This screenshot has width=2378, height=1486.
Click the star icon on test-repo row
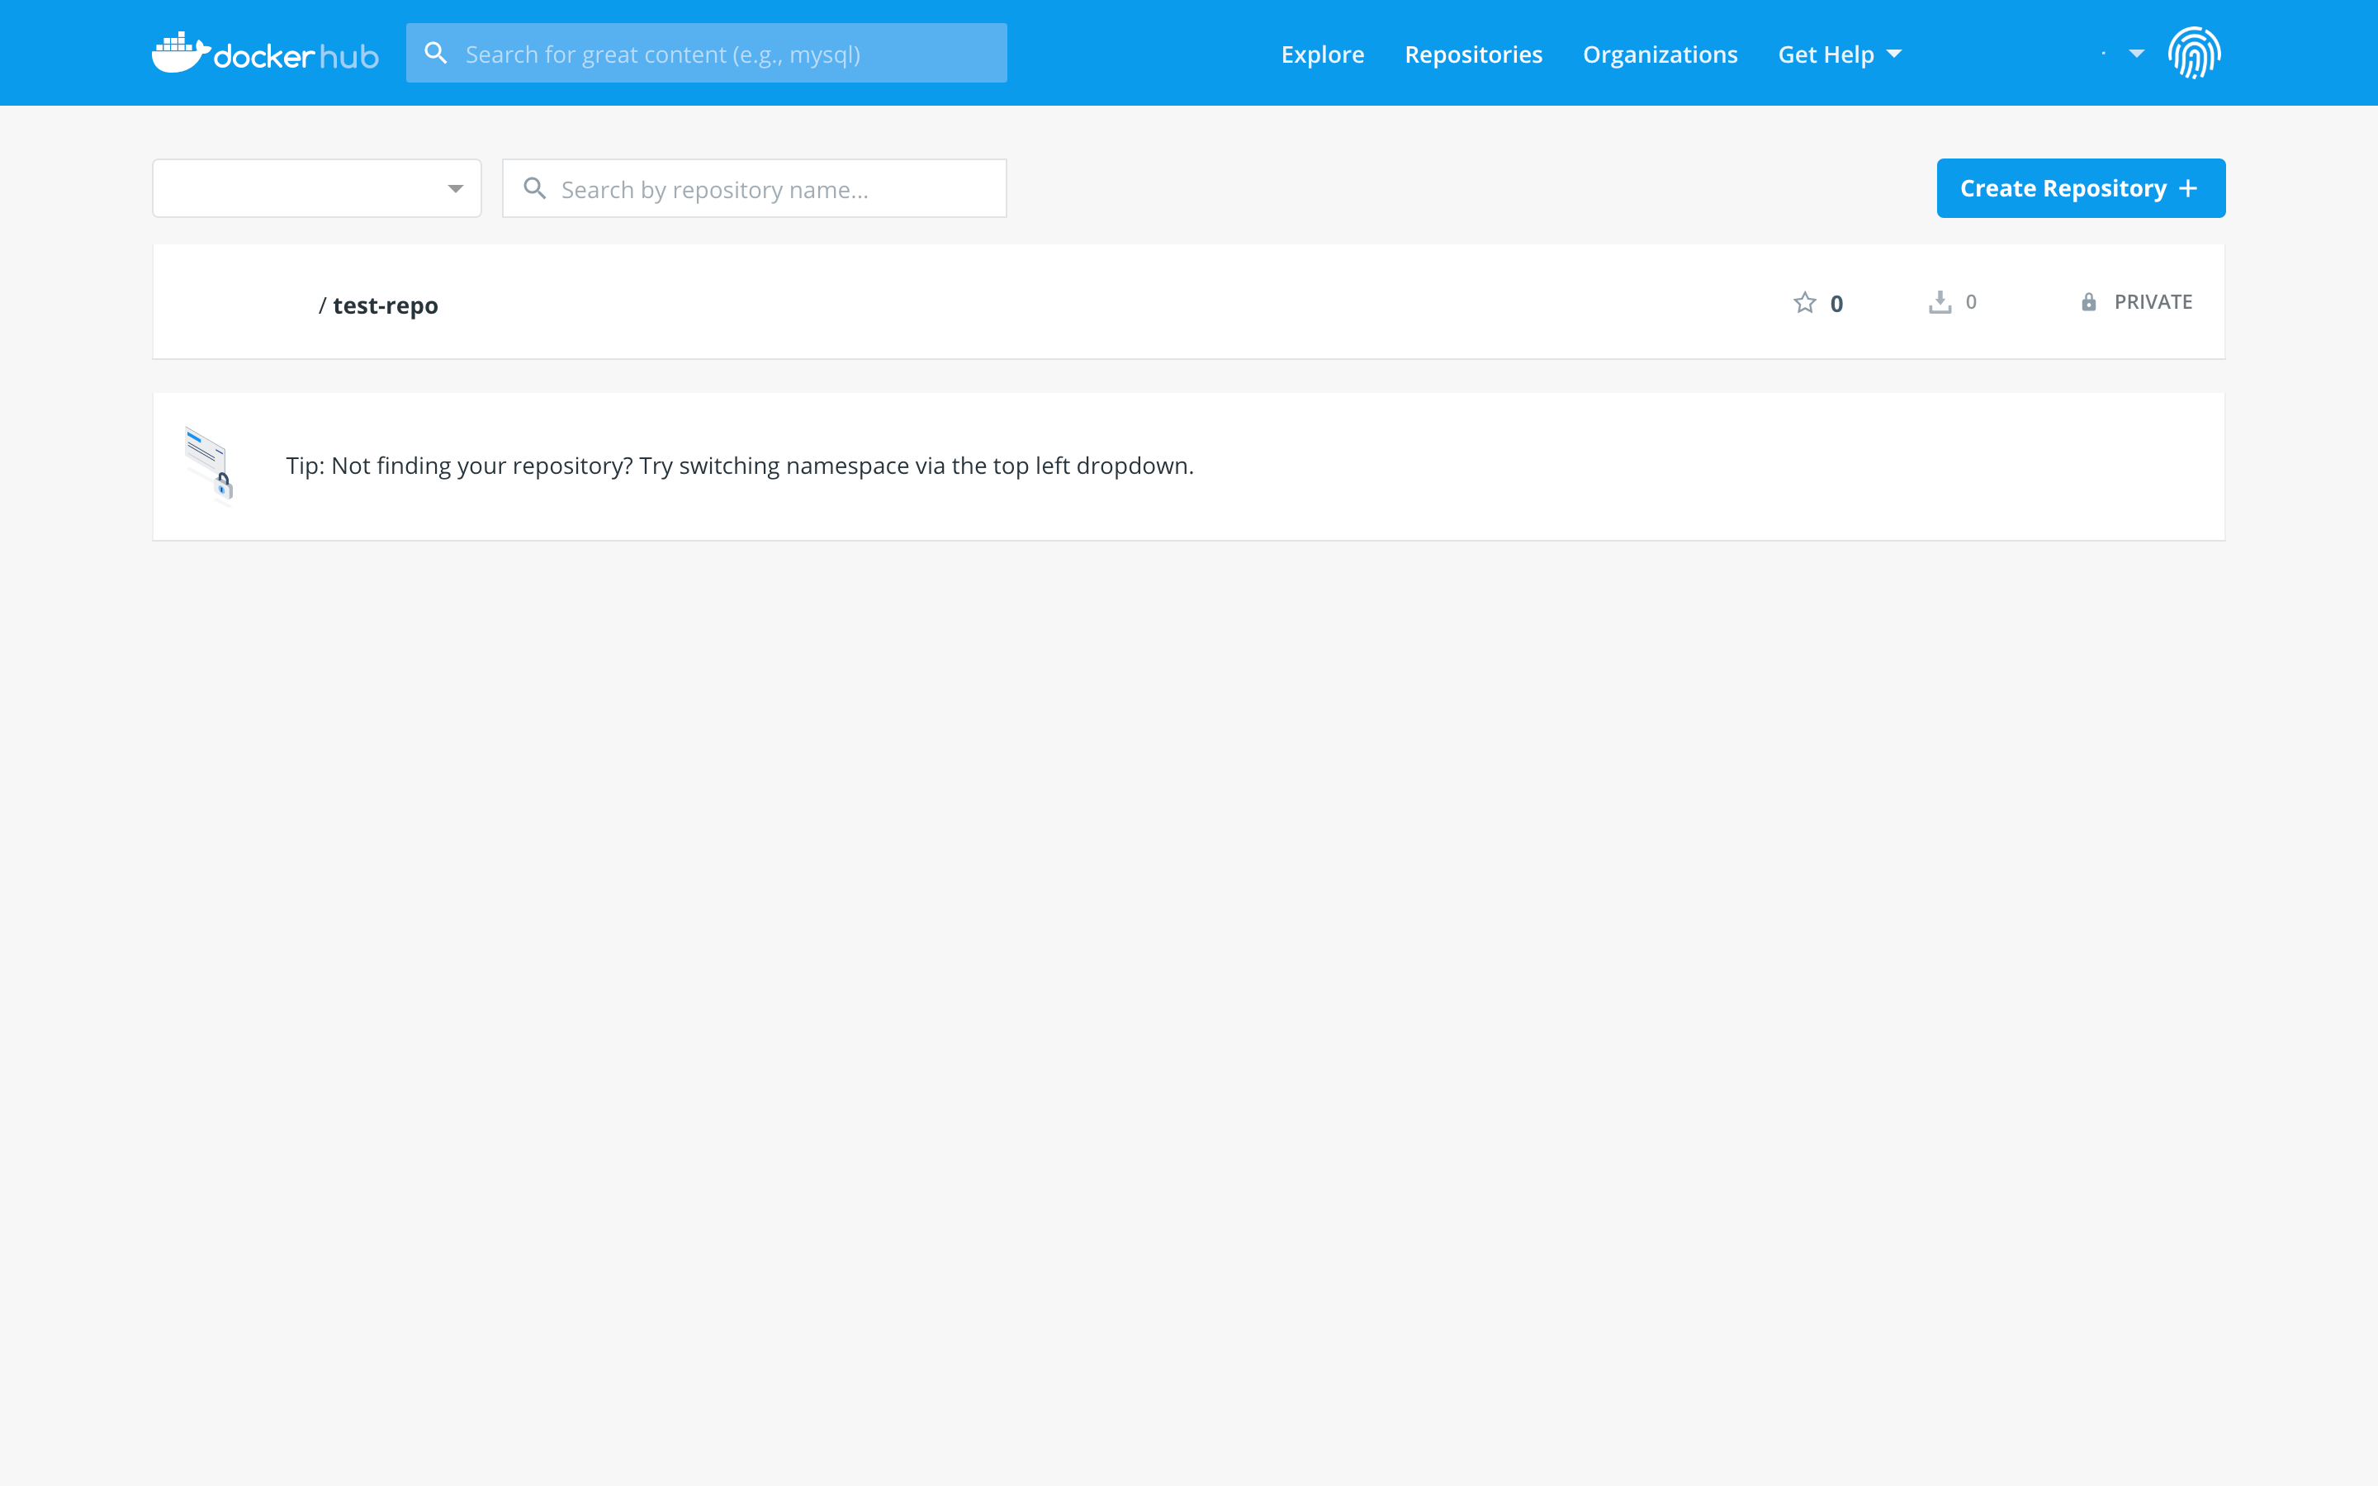point(1805,301)
